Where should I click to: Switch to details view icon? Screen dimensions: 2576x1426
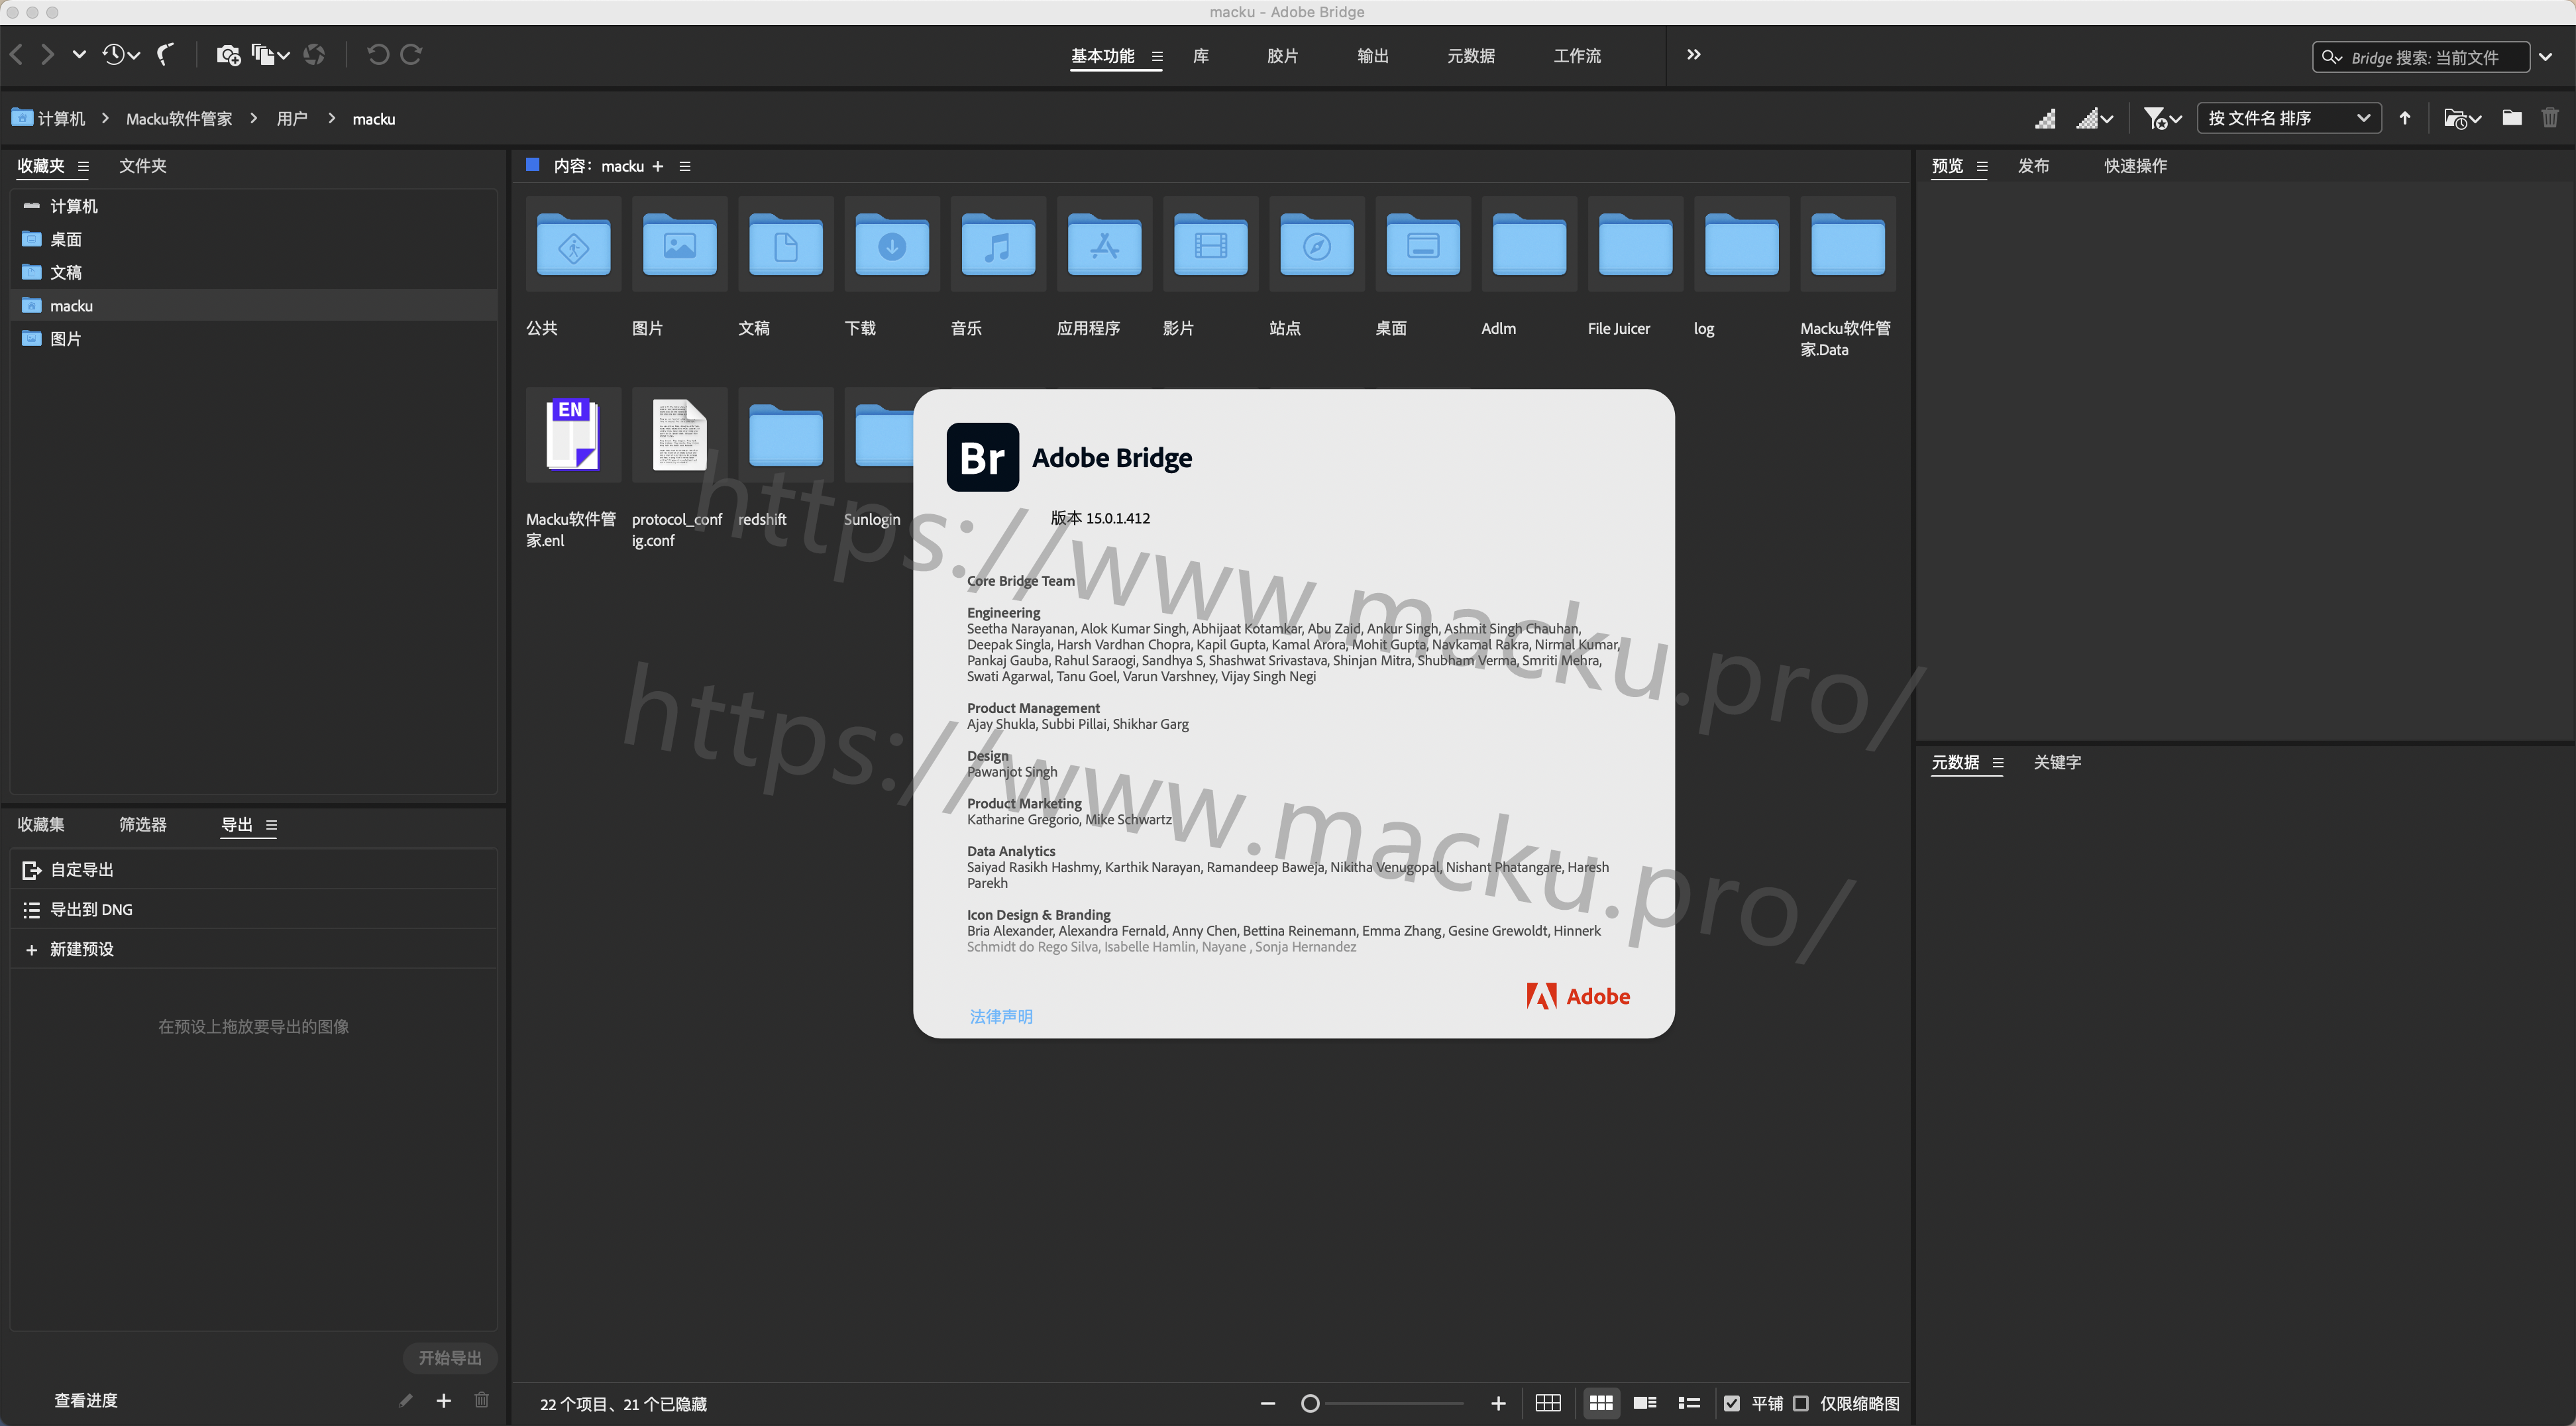[x=1645, y=1404]
